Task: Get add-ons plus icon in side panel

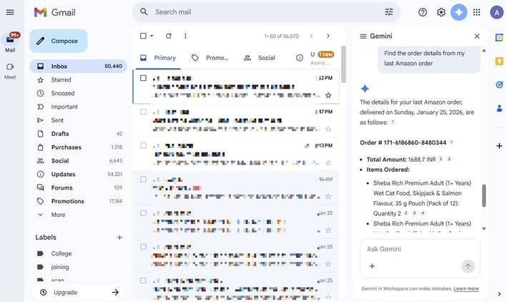Action: (x=499, y=146)
